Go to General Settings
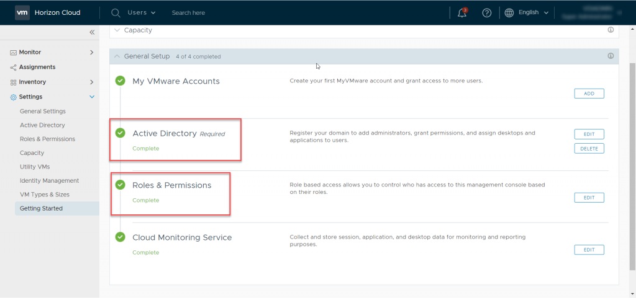Screen dimensions: 636x298 [x=43, y=111]
